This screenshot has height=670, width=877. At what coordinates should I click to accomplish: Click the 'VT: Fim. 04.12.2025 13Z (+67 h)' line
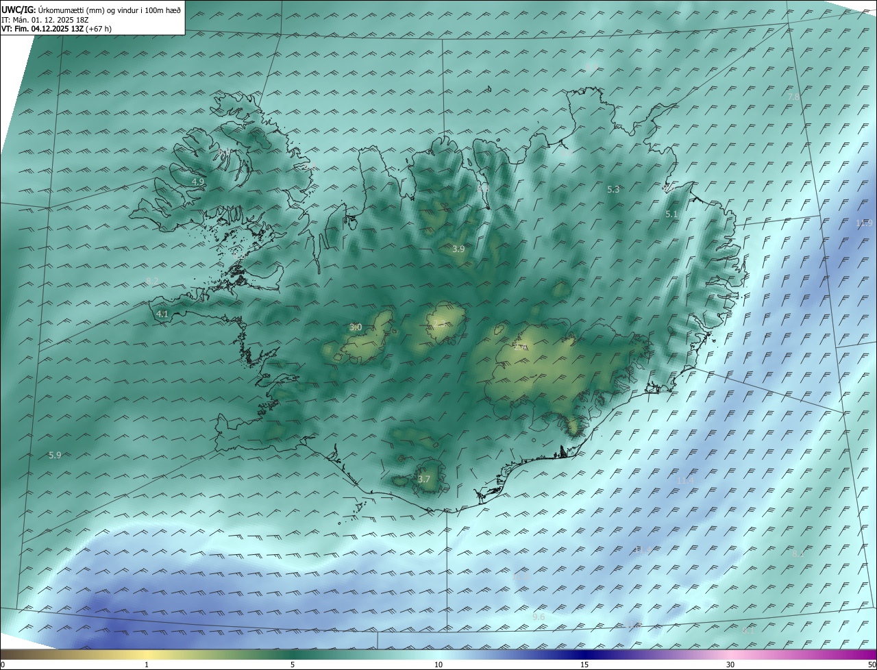55,29
